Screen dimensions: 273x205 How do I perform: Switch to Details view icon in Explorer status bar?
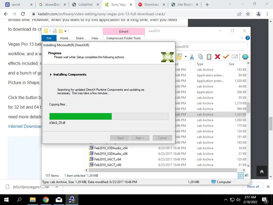pyautogui.click(x=241, y=175)
